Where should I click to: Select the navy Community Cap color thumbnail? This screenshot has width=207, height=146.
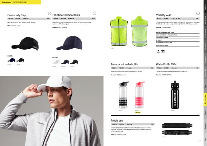pos(11,60)
